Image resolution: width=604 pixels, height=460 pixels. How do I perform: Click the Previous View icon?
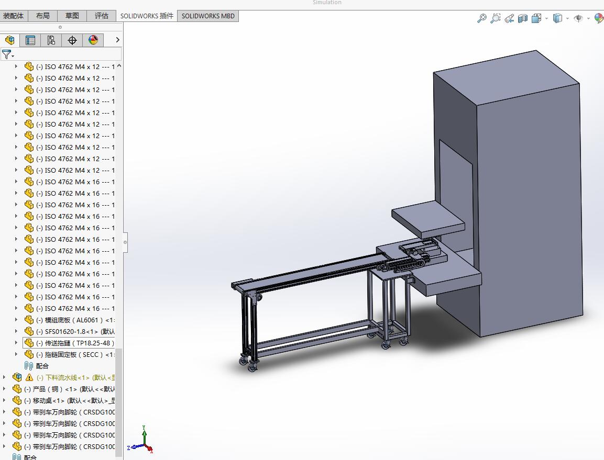(509, 18)
